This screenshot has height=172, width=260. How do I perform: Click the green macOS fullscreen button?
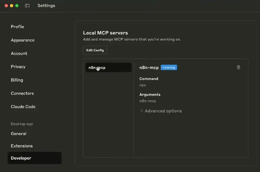coord(17,6)
